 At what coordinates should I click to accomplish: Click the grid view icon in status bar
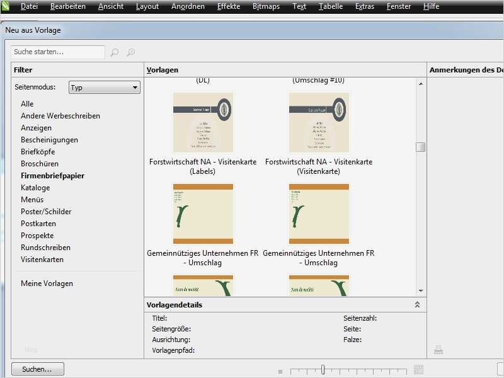(419, 369)
